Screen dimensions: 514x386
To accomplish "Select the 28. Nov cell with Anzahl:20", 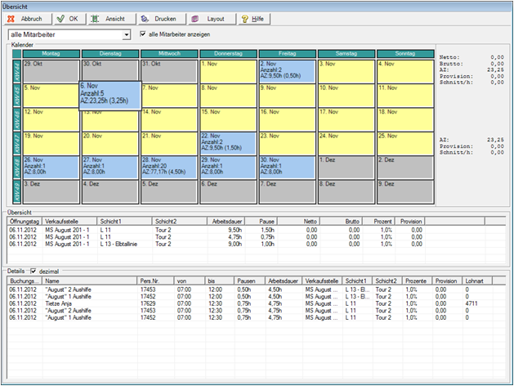I will click(x=169, y=168).
